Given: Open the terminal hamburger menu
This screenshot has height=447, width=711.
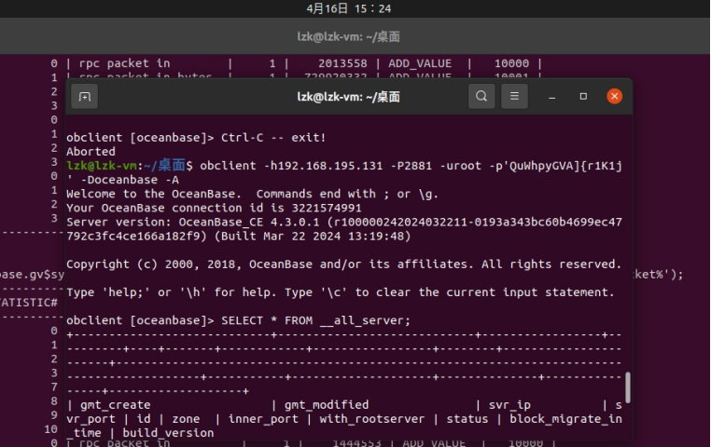Looking at the screenshot, I should pos(514,96).
